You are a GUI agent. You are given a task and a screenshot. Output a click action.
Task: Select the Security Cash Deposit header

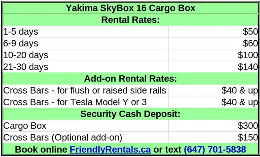(130, 114)
